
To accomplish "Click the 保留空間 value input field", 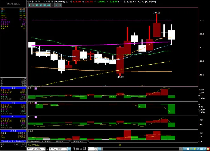I will (x=91, y=149).
